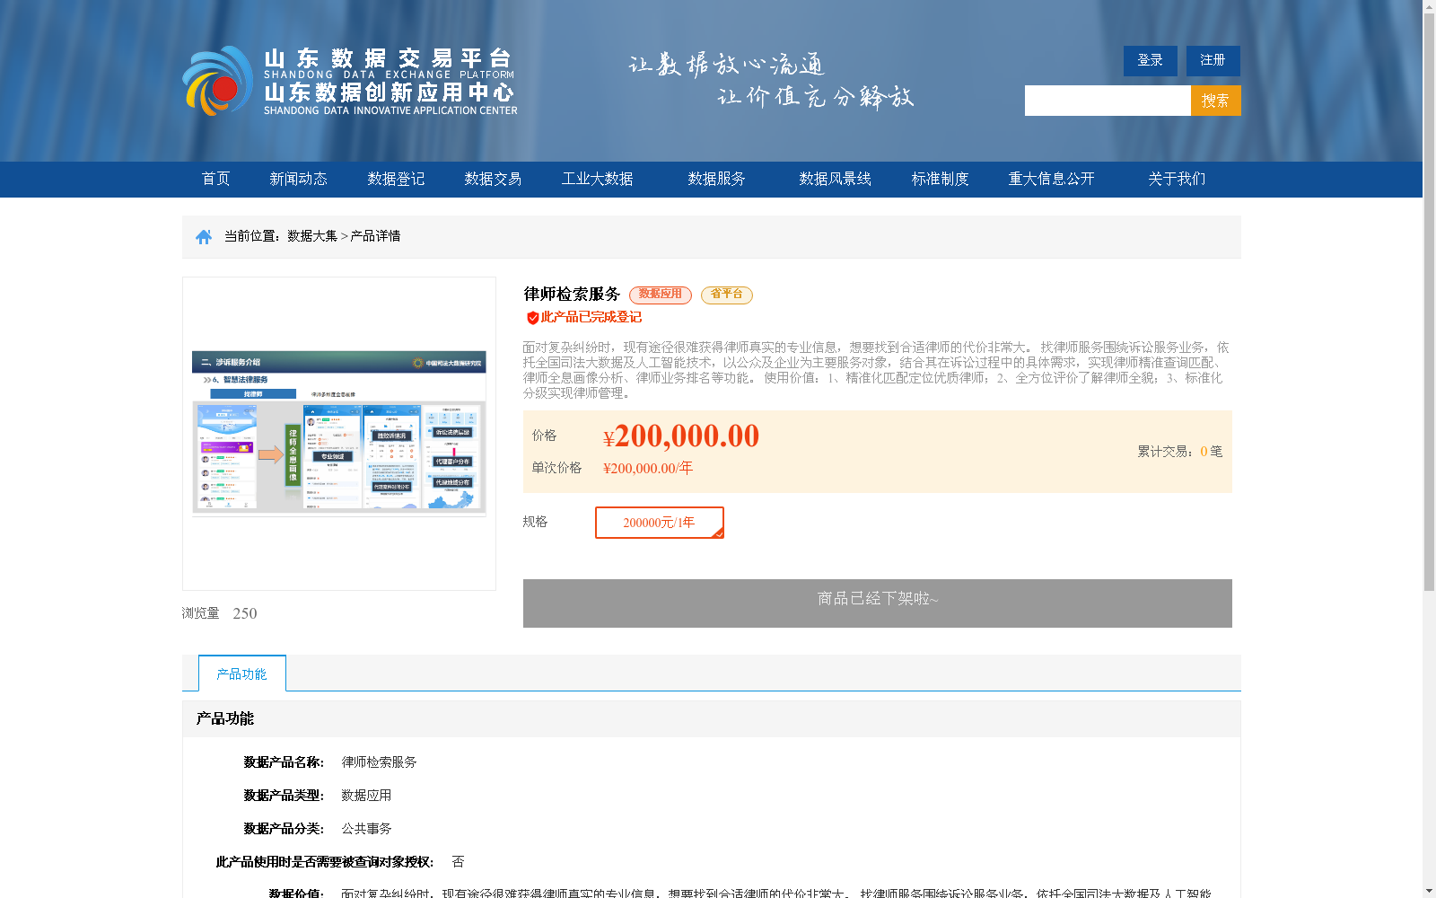Click the 注册 register button
Screen dimensions: 1436x898
1213,60
